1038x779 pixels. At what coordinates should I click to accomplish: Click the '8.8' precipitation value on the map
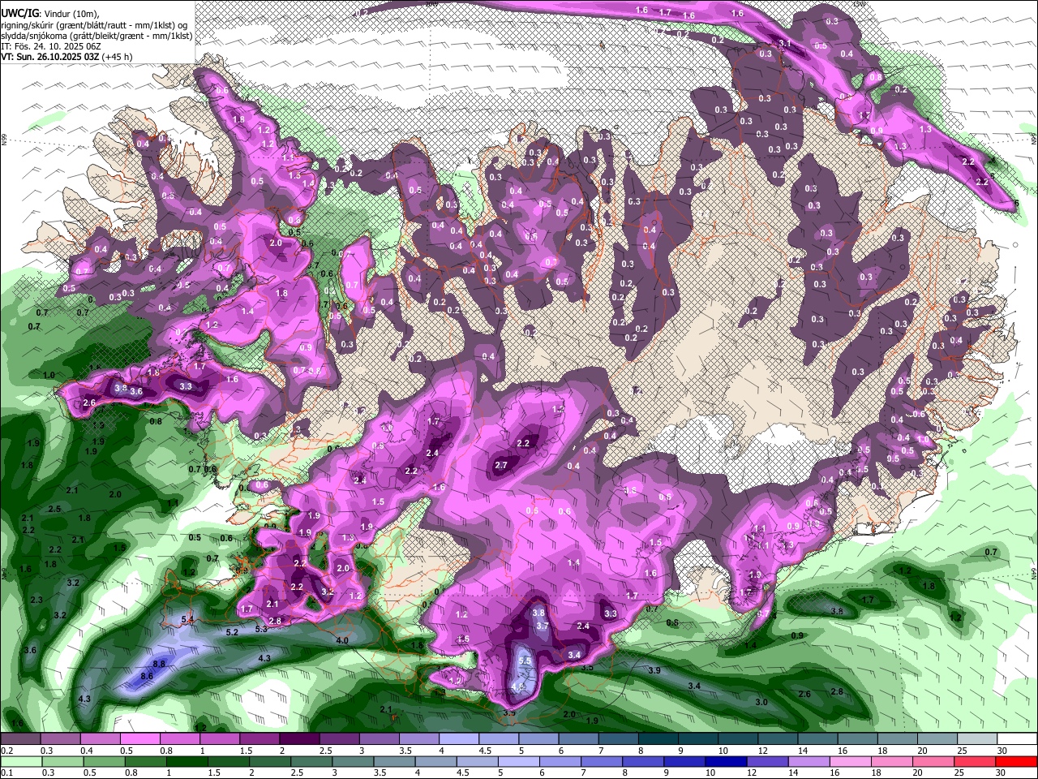point(159,664)
